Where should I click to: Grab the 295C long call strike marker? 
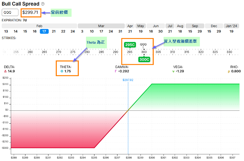click(130, 45)
